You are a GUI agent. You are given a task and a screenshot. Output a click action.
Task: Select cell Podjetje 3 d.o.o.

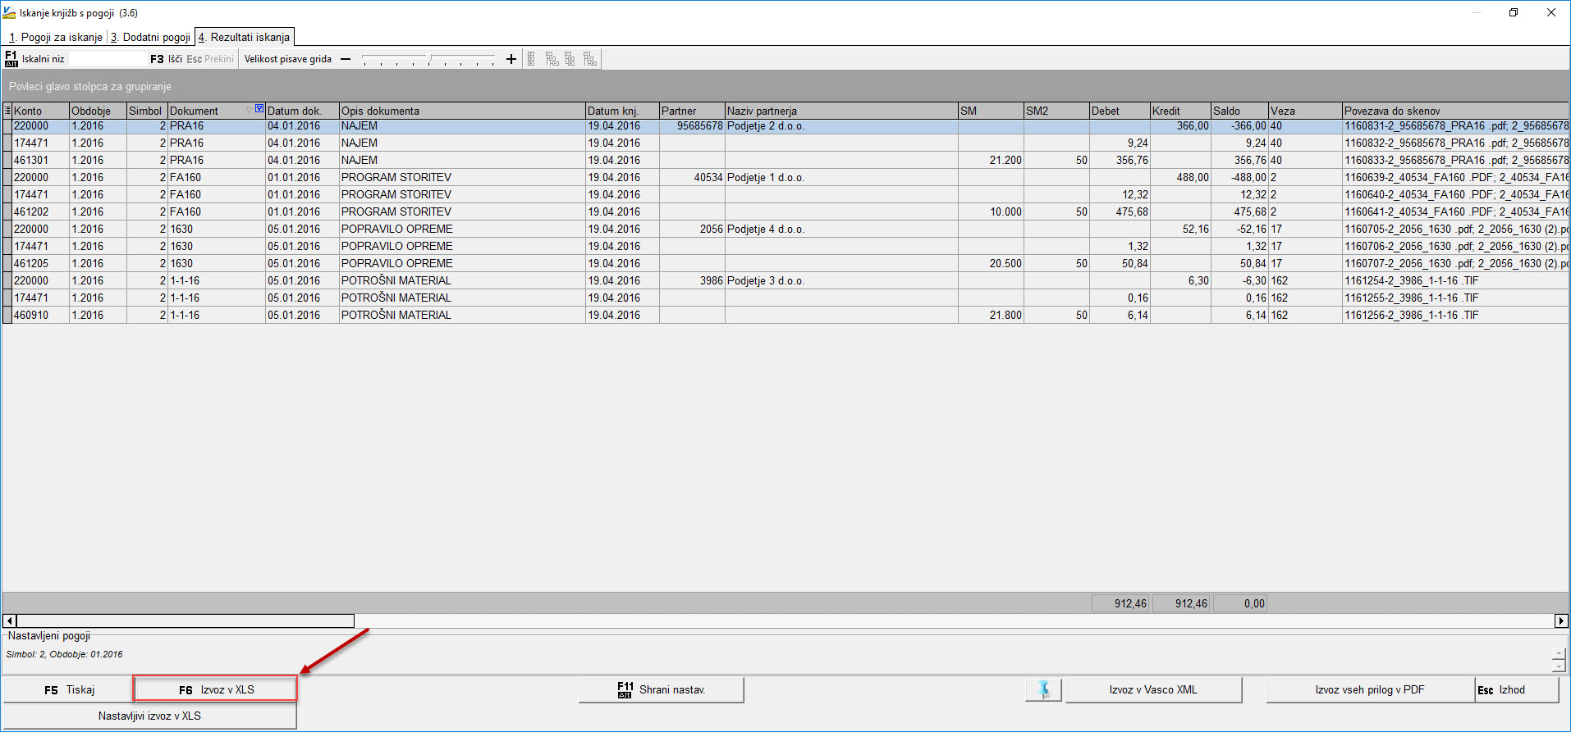(x=841, y=281)
